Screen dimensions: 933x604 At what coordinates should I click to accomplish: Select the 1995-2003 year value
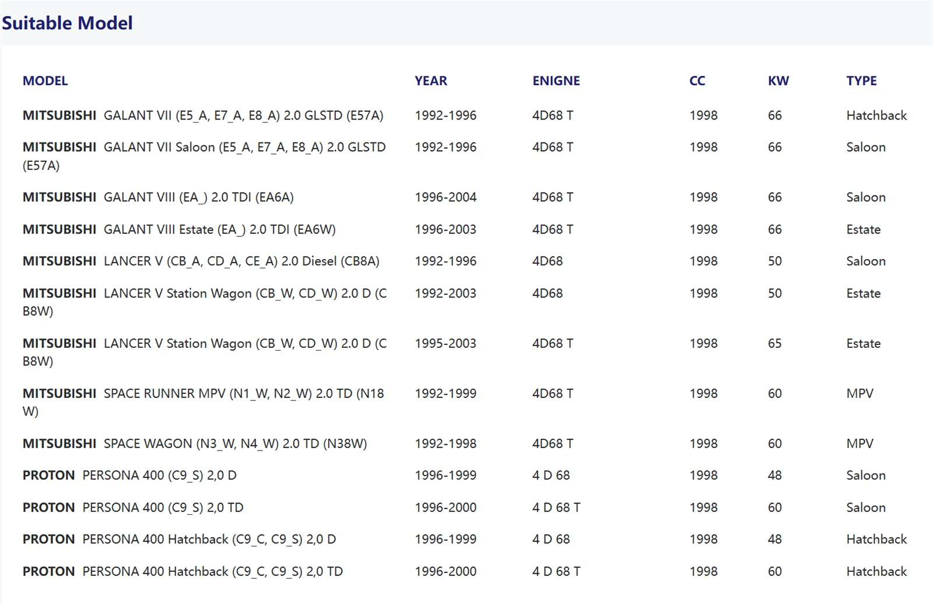coord(446,344)
